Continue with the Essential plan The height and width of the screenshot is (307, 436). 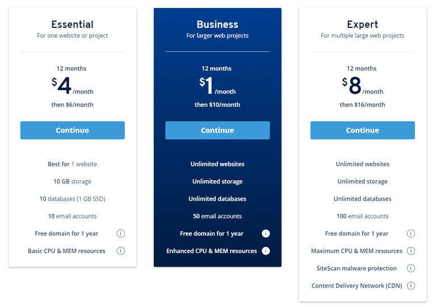(x=73, y=130)
